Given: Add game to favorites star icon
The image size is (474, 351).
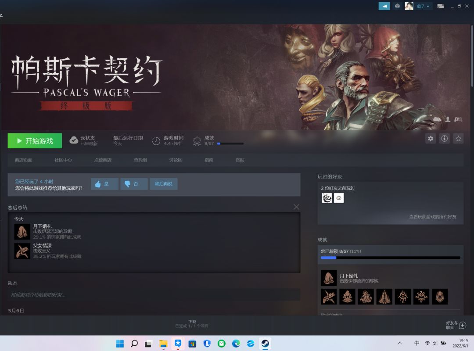Looking at the screenshot, I should 458,139.
